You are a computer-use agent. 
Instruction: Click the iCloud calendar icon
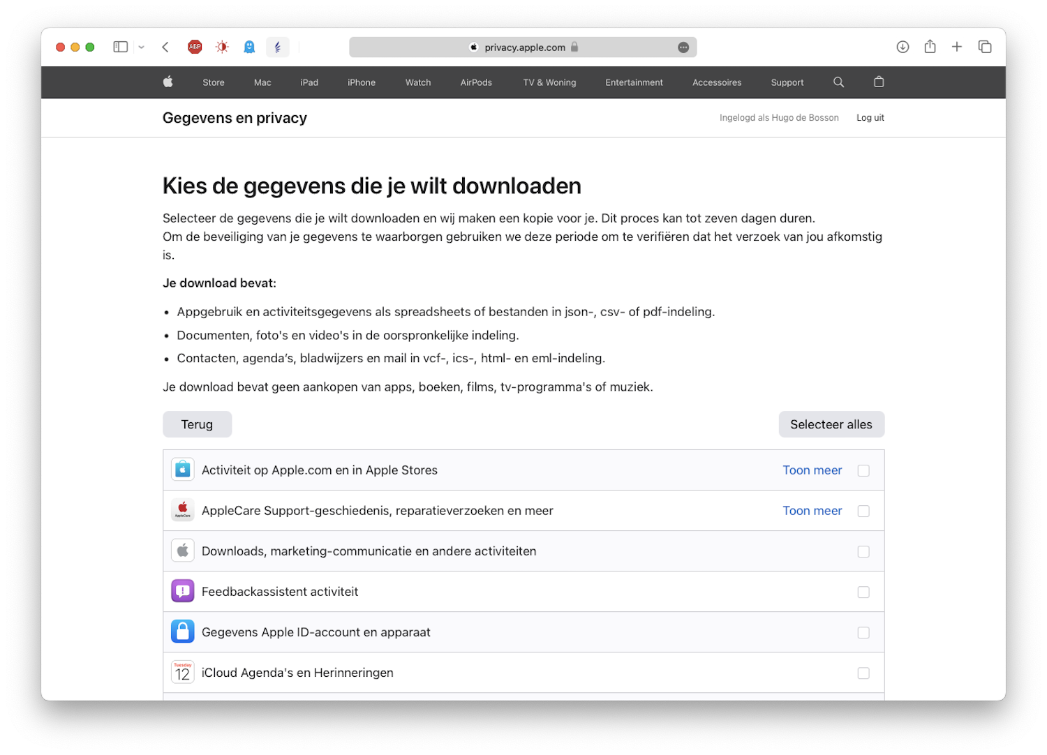click(182, 672)
